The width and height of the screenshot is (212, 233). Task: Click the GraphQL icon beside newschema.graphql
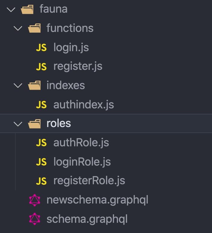(x=35, y=200)
